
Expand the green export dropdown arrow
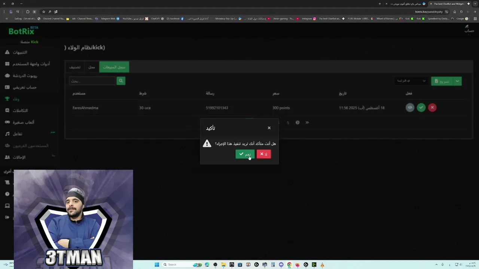(457, 81)
